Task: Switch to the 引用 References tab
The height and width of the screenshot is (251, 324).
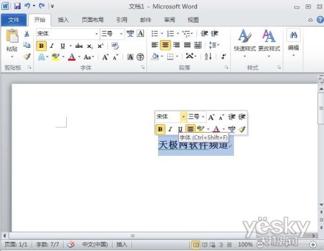Action: [x=122, y=20]
